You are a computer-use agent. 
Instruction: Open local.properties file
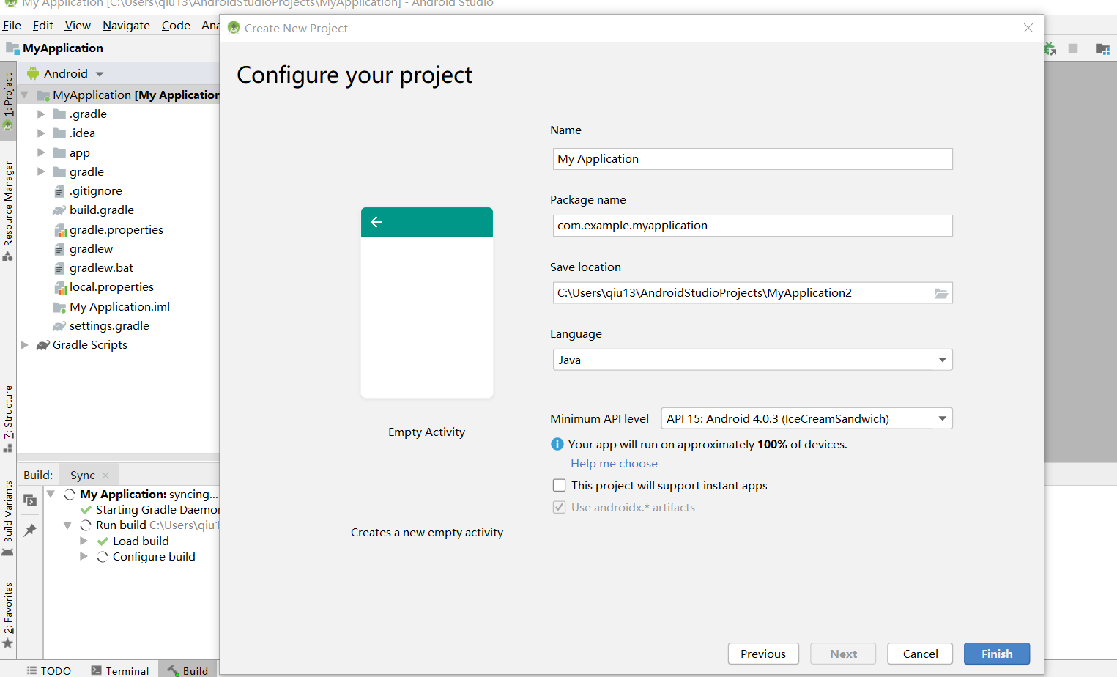tap(111, 287)
